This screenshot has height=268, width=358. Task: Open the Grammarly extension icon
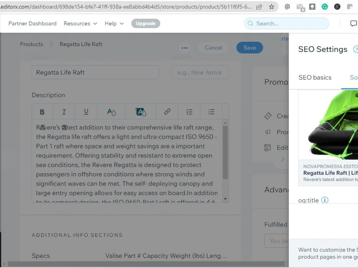pos(324,7)
